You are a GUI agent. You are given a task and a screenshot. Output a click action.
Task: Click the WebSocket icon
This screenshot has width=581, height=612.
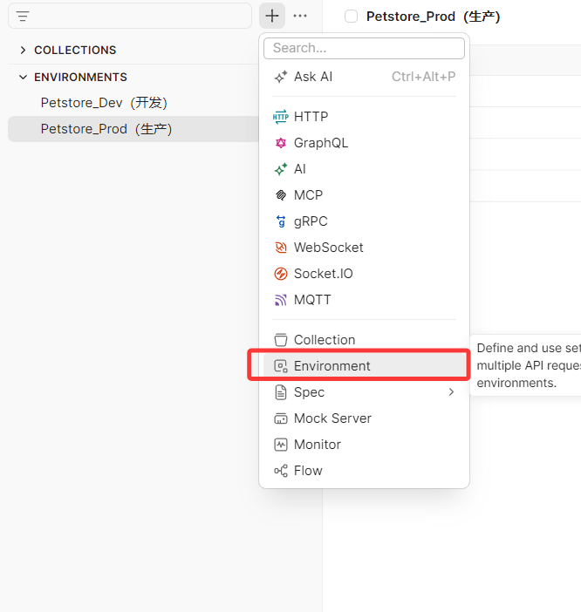(x=281, y=248)
